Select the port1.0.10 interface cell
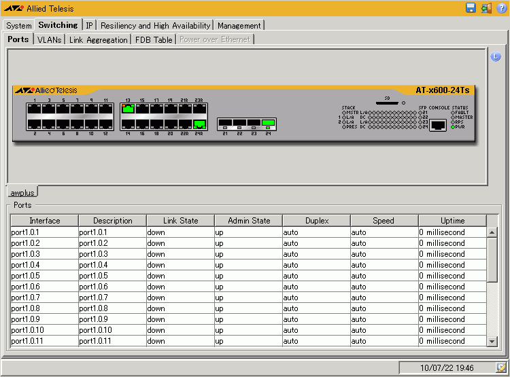 click(45, 330)
